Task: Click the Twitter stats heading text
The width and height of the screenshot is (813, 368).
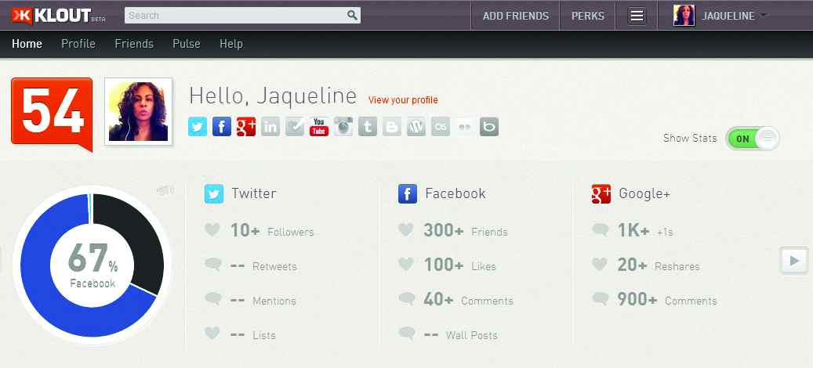Action: click(x=254, y=193)
